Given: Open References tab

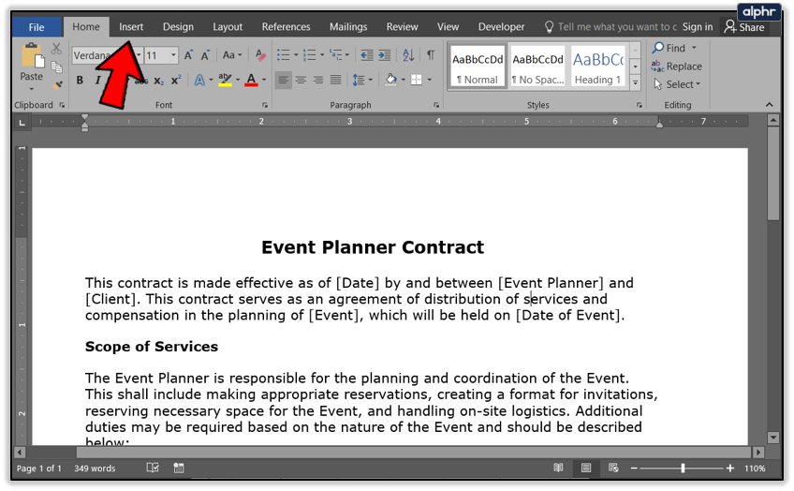Looking at the screenshot, I should coord(286,27).
